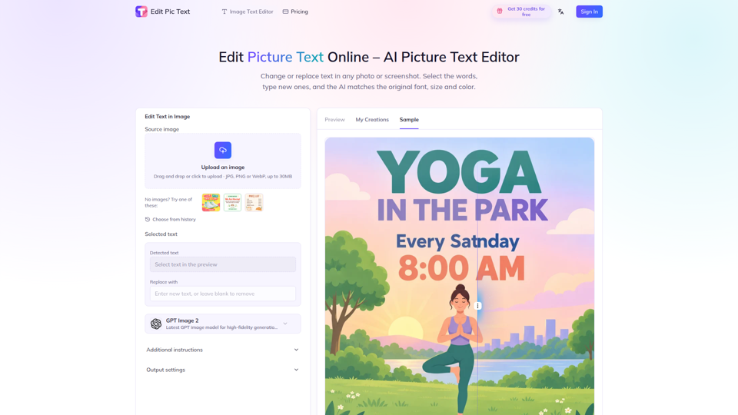Pick the price list sample thumbnail
This screenshot has height=415, width=738.
click(x=254, y=202)
